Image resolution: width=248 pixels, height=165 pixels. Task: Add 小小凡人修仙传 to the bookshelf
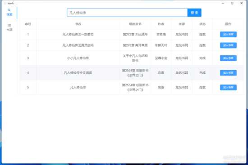(x=228, y=58)
